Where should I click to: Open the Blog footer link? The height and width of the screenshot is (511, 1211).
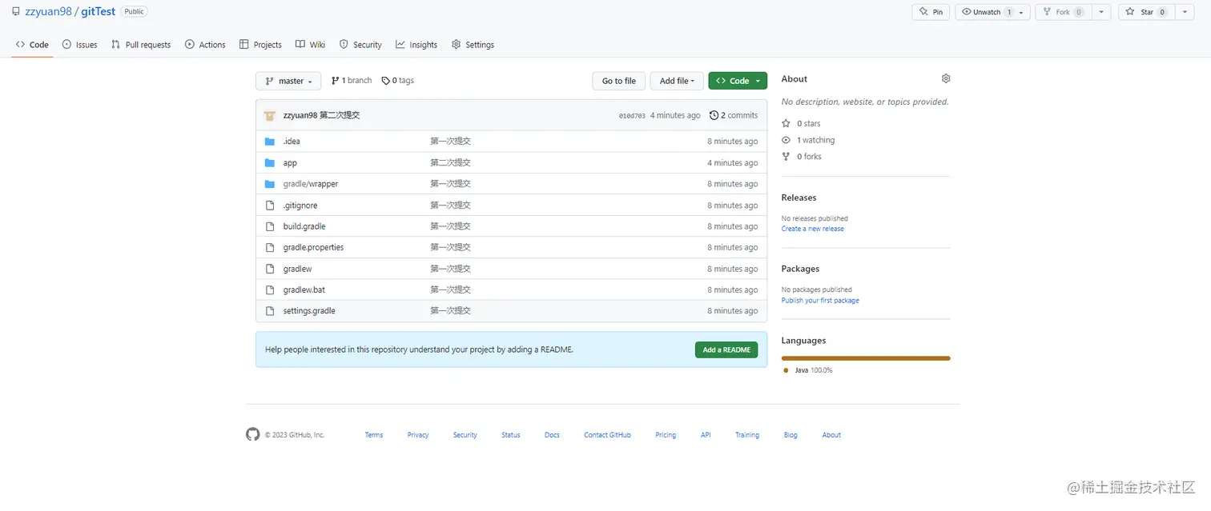coord(791,435)
